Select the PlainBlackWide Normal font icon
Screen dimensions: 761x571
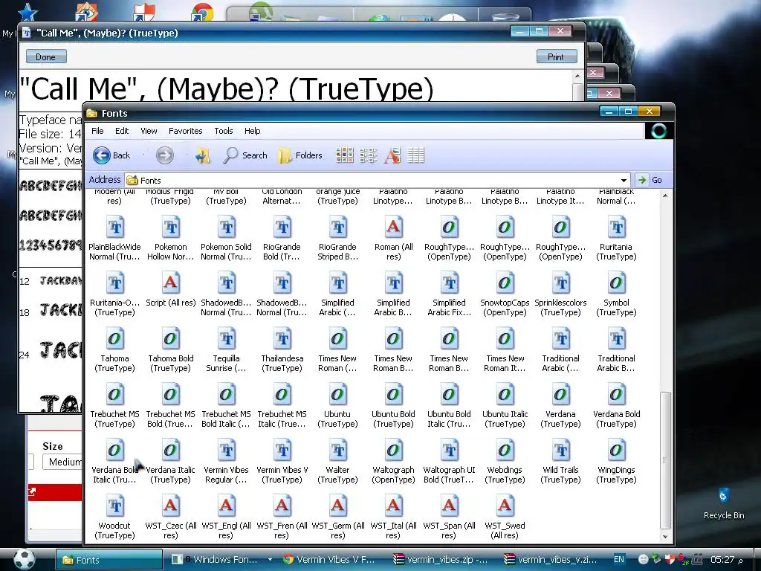(114, 228)
